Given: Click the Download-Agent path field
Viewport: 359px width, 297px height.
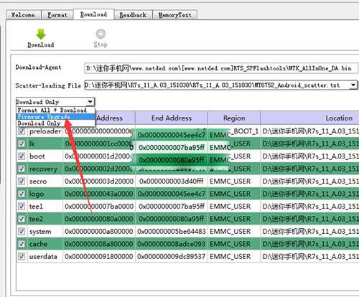Looking at the screenshot, I should pos(221,68).
